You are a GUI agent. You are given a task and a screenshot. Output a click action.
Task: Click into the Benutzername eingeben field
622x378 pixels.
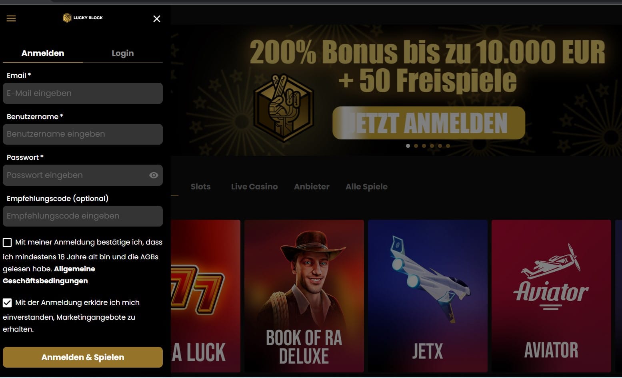click(x=83, y=134)
